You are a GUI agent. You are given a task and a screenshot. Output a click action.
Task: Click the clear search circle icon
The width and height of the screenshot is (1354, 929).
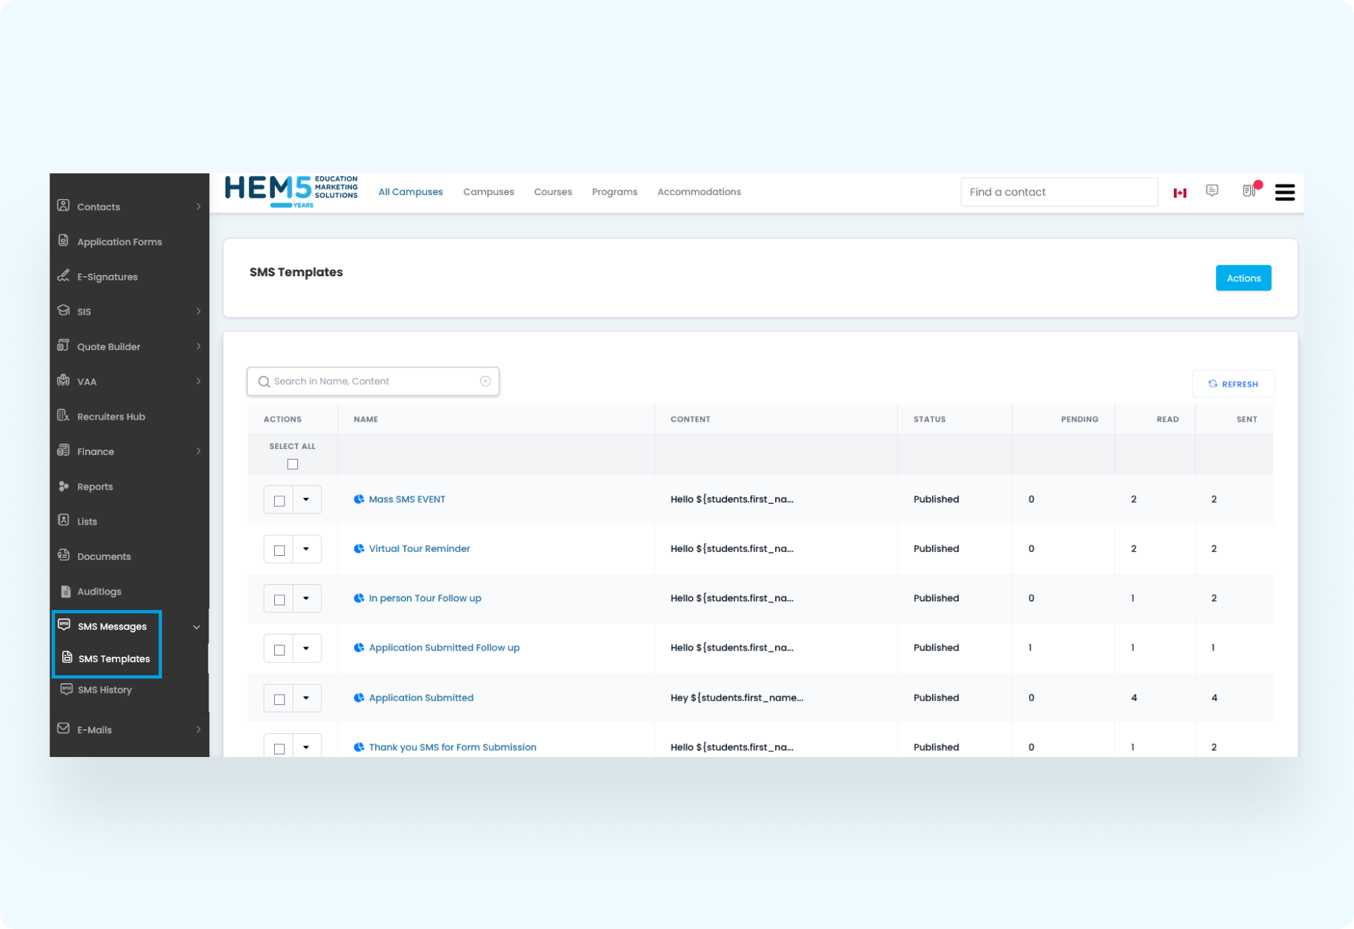pyautogui.click(x=485, y=381)
